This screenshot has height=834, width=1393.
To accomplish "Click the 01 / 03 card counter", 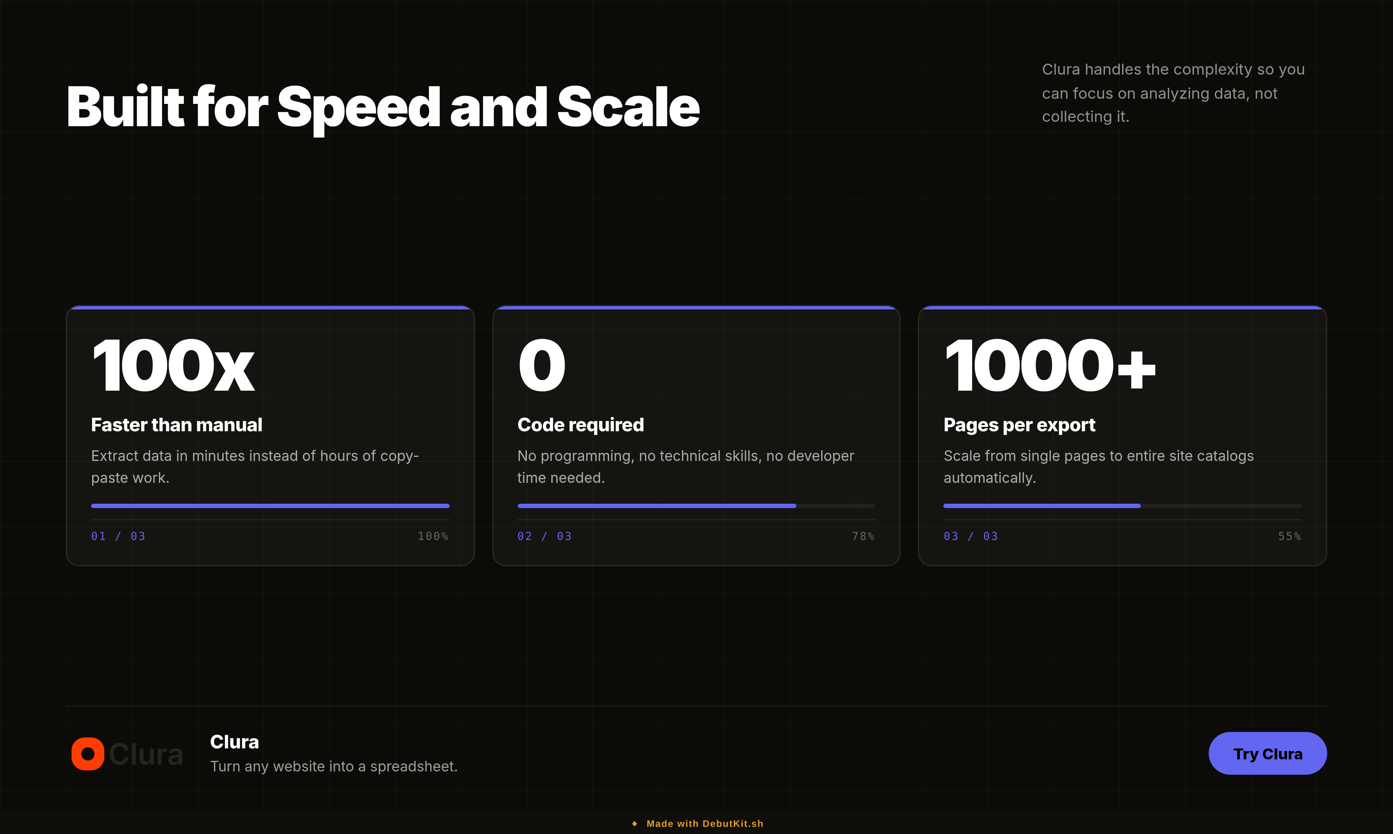I will 118,536.
